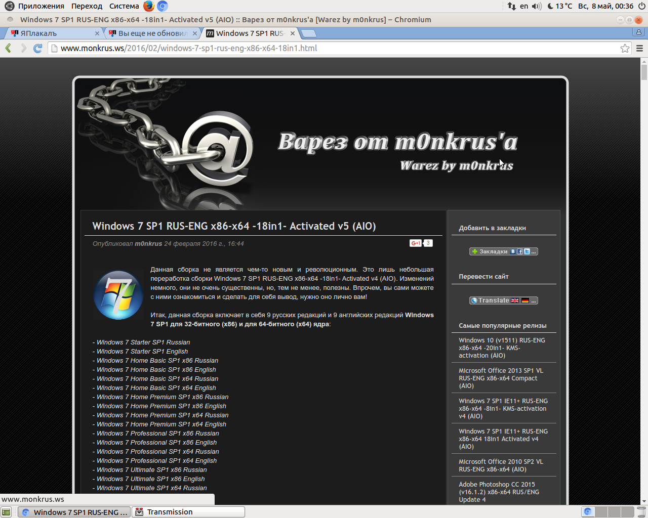Open the network connections indicator
The width and height of the screenshot is (648, 518).
click(x=511, y=6)
